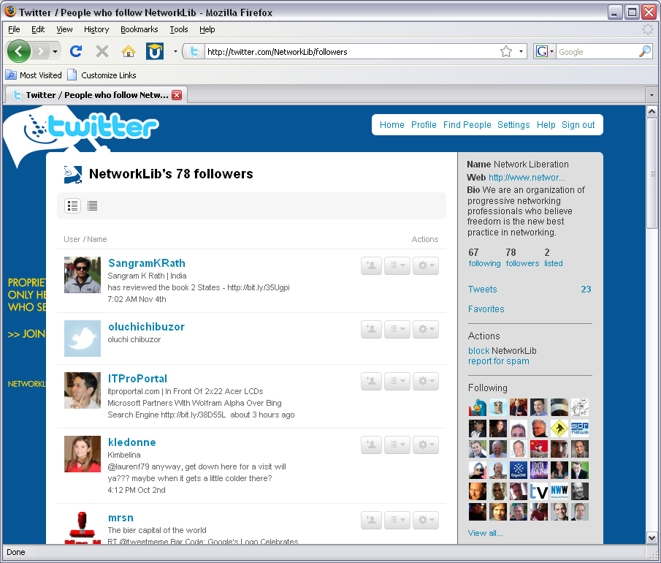The image size is (661, 563).
Task: Click report for spam link
Action: click(498, 361)
